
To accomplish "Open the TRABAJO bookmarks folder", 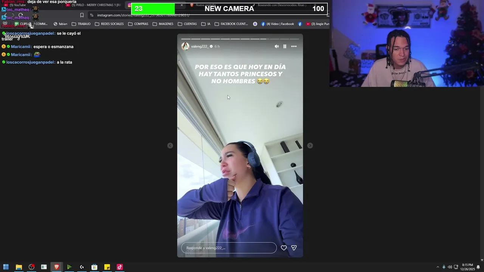I will coord(81,24).
